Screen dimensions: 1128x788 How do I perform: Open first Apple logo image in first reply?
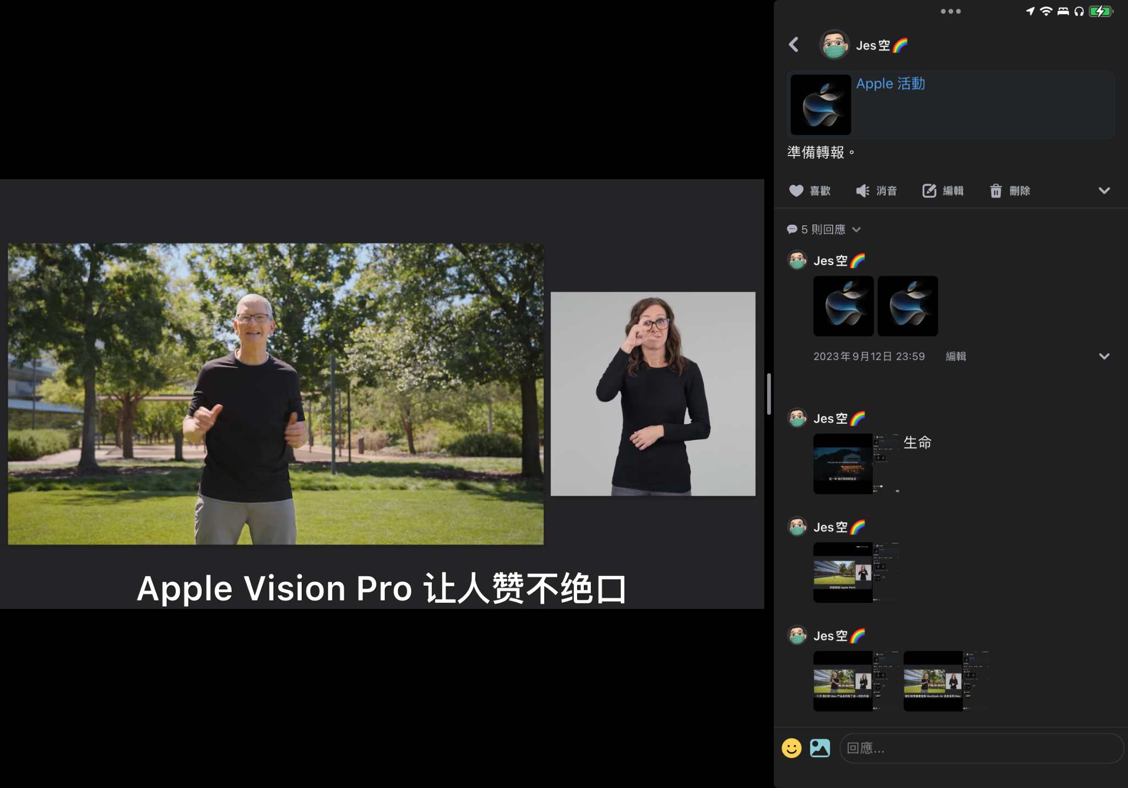[x=843, y=306]
